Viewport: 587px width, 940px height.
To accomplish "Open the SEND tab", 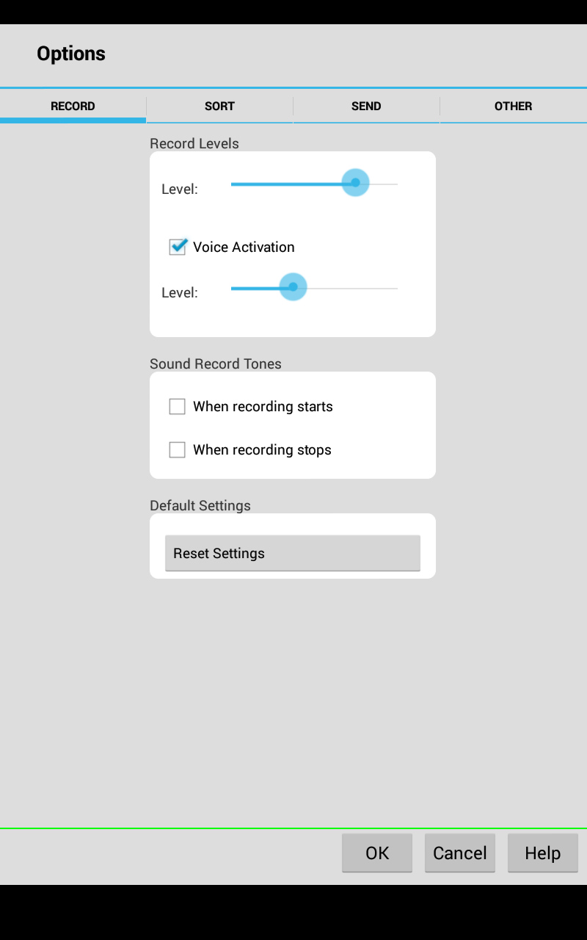I will coord(366,106).
